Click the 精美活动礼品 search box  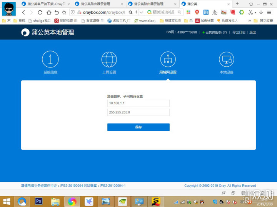[164, 12]
